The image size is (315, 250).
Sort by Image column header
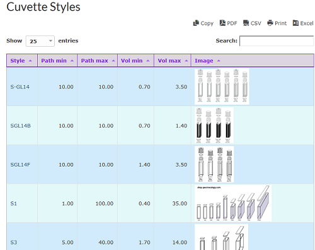point(253,61)
